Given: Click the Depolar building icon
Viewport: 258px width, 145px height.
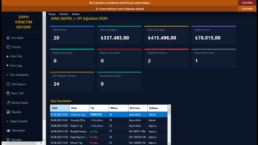Looking at the screenshot, I should pyautogui.click(x=8, y=112).
